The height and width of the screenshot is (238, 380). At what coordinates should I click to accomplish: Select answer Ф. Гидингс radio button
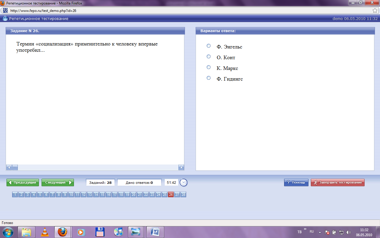point(209,78)
